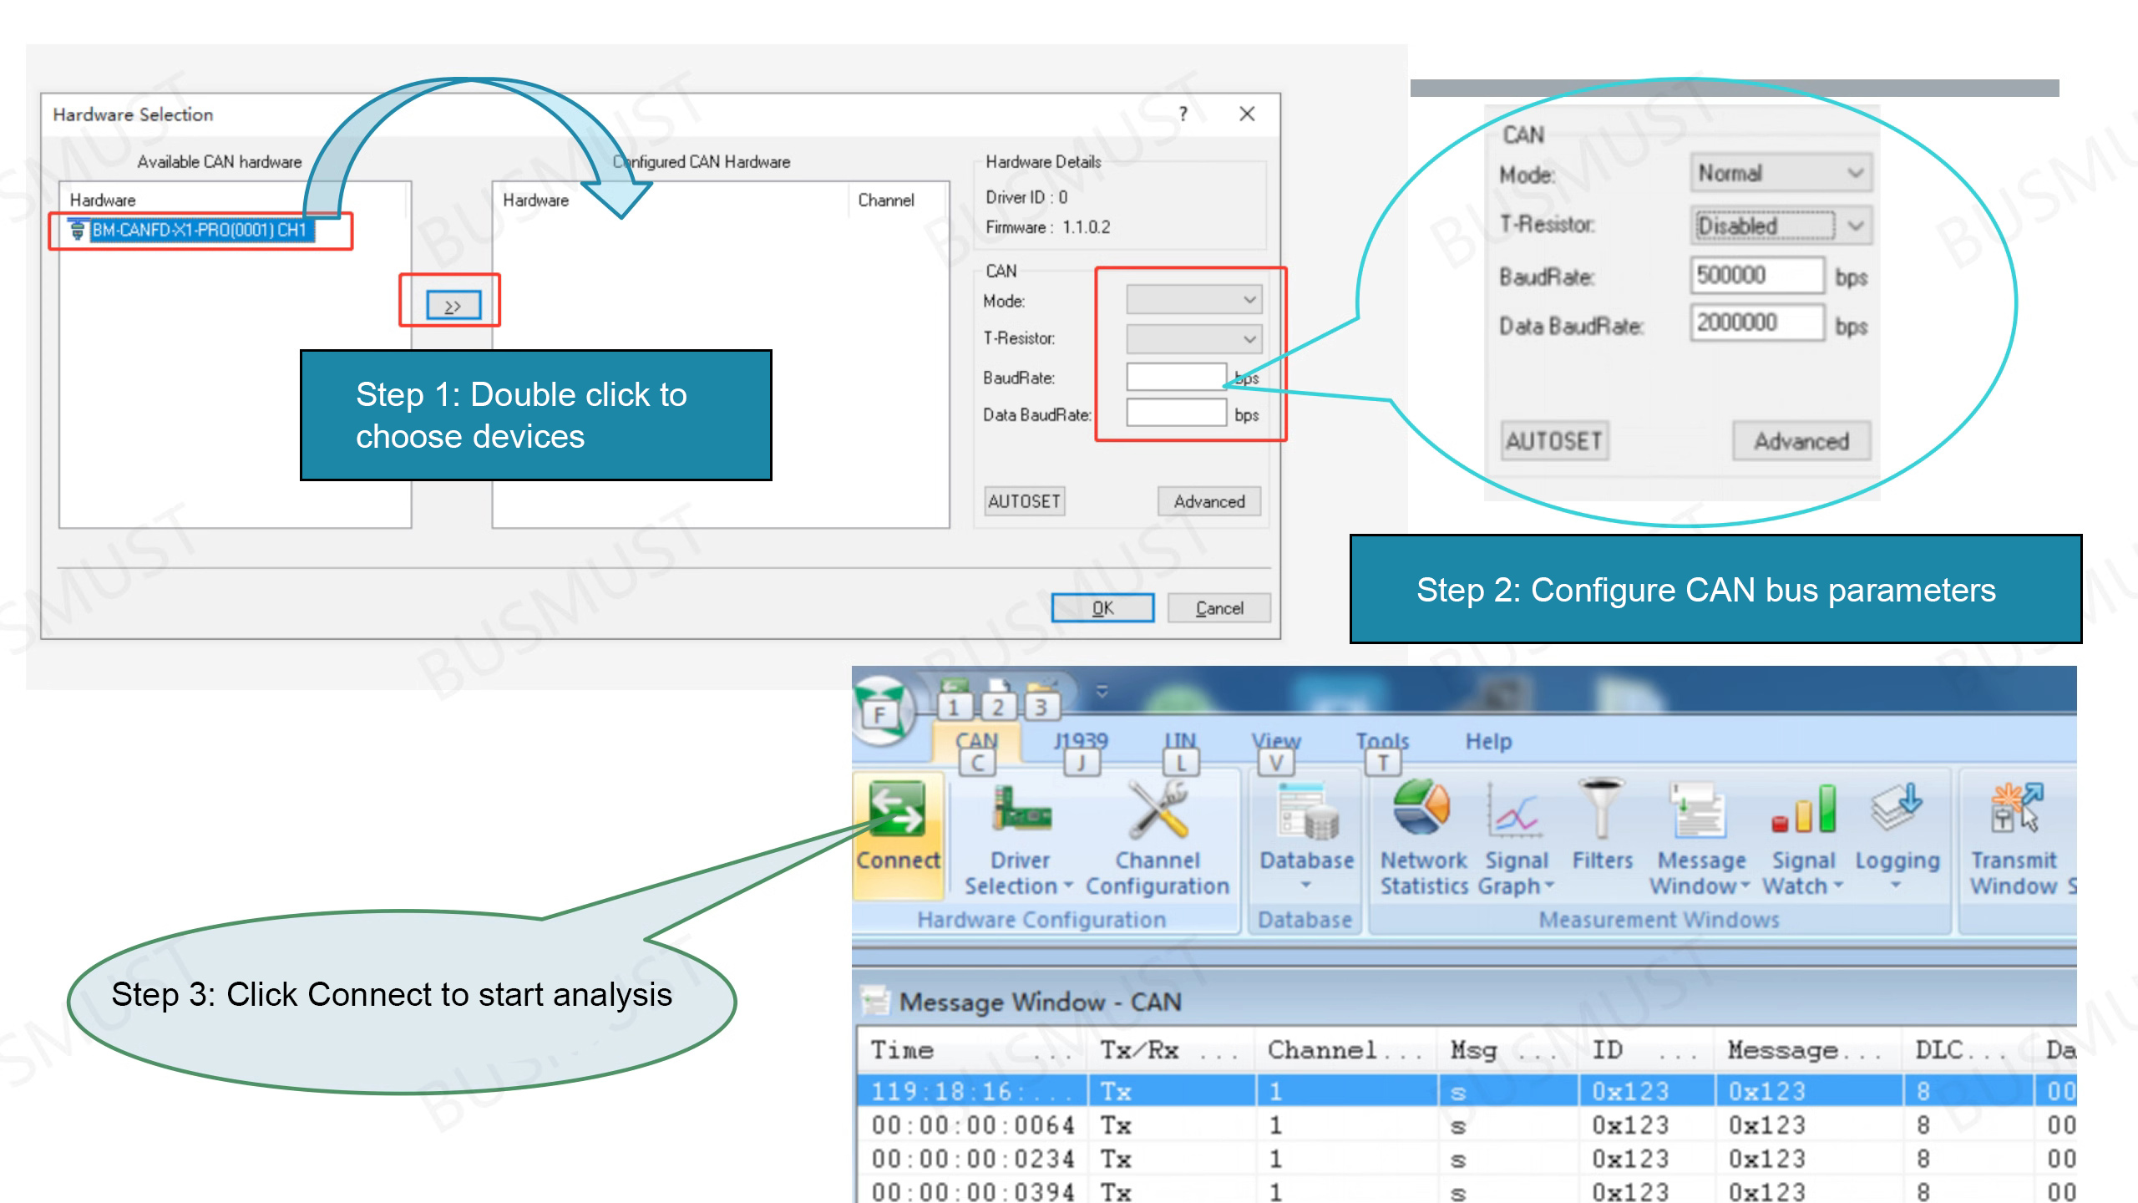Viewport: 2138px width, 1203px height.
Task: Open Signal Watch bar chart icon
Action: [1803, 810]
